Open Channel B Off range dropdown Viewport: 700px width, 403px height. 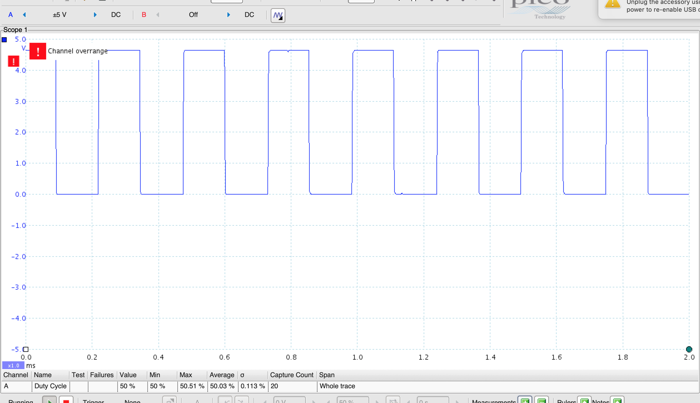tap(193, 15)
